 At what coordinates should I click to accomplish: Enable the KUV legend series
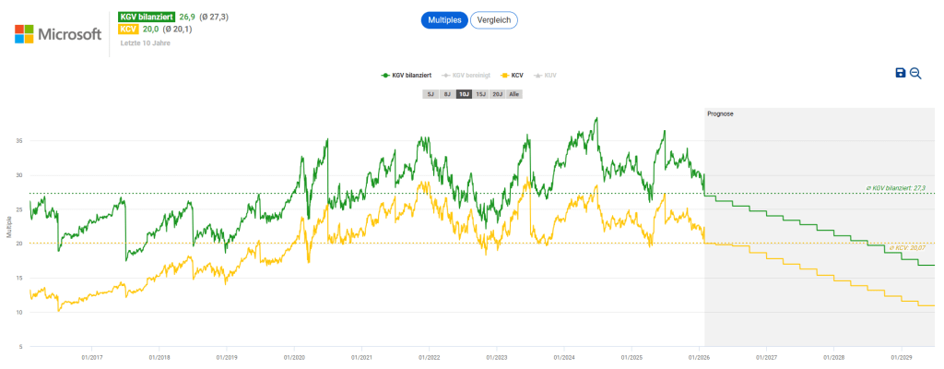pos(545,75)
